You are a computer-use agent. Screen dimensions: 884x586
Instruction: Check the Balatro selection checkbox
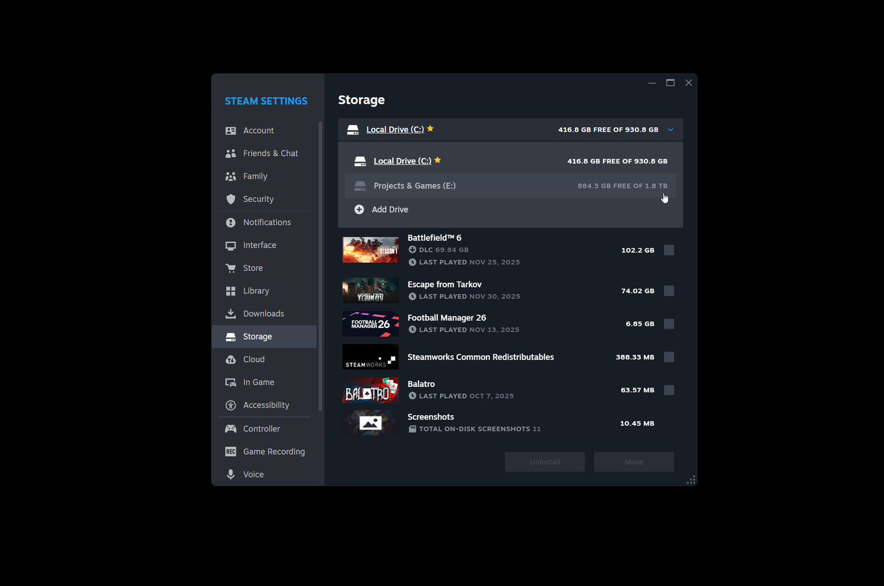[669, 390]
